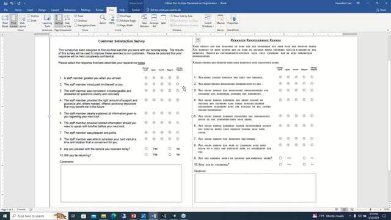Choose Side to Side page movement

pos(67,21)
